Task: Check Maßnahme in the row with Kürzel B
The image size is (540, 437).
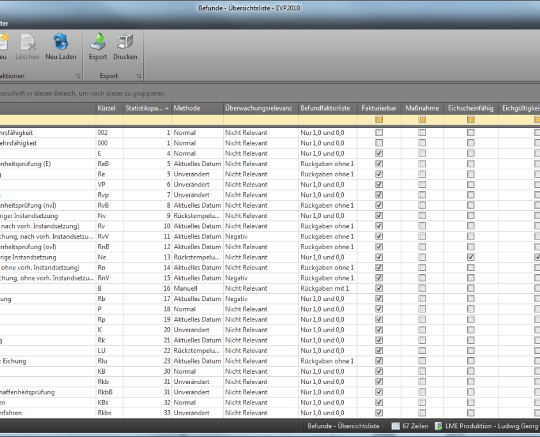Action: (x=422, y=288)
